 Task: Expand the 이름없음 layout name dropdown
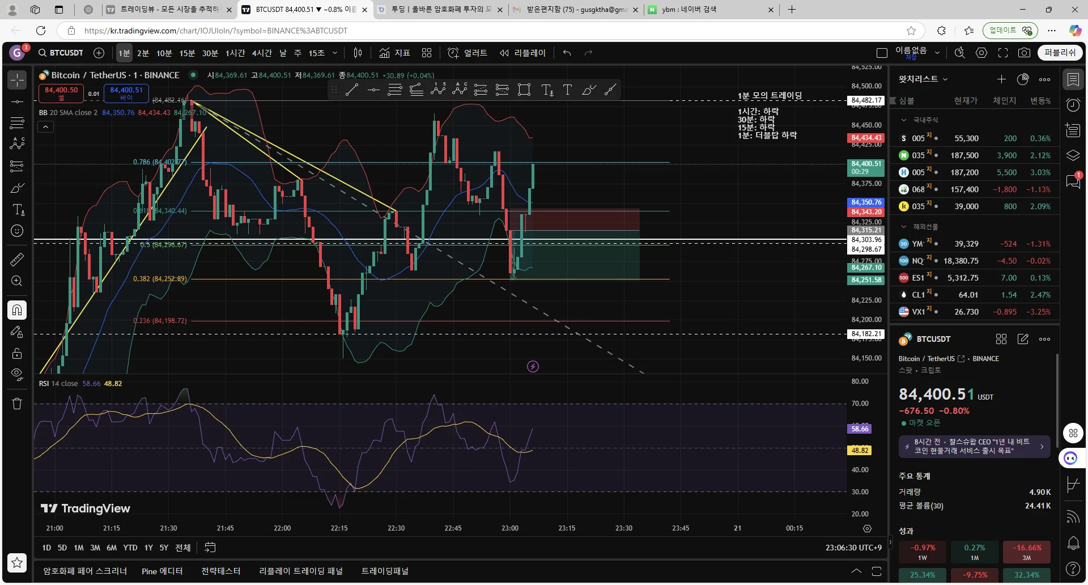(937, 53)
